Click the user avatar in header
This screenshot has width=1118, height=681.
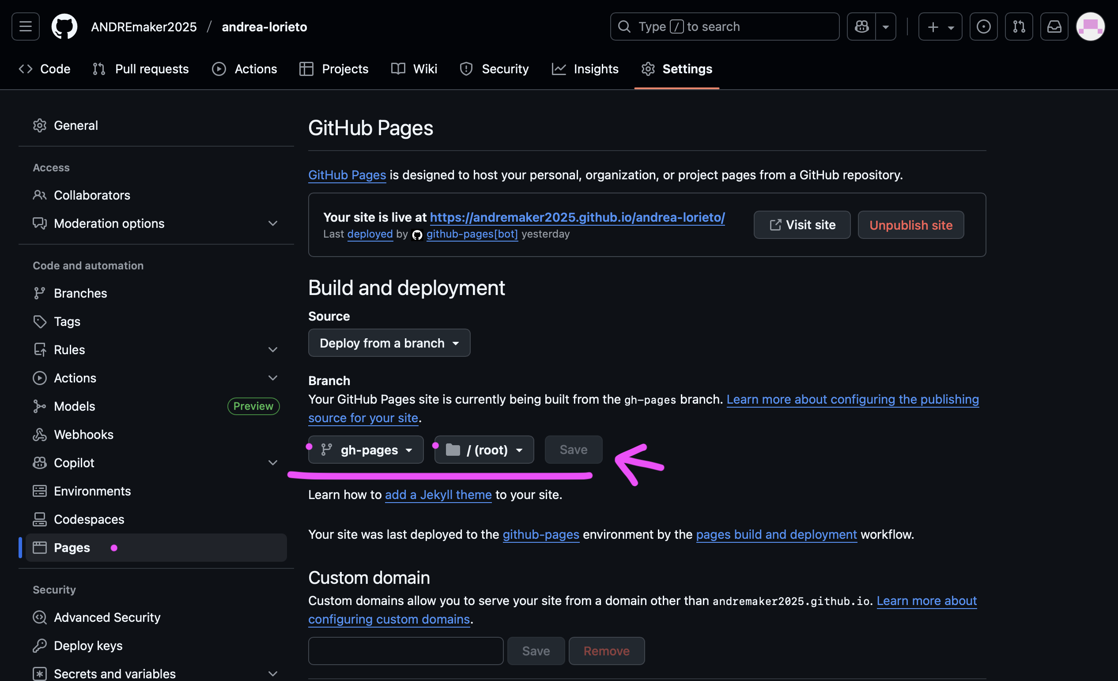point(1090,27)
